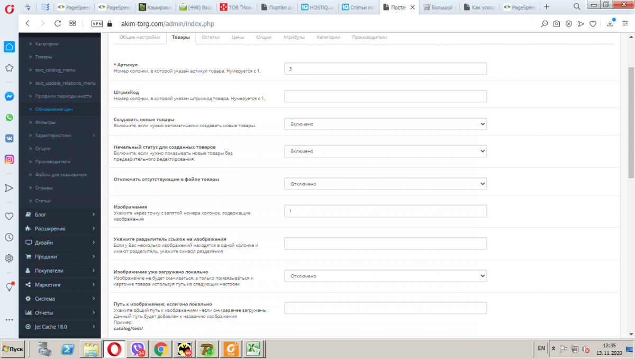Expand Дизайн menu in admin sidebar
635x359 pixels.
coord(60,243)
